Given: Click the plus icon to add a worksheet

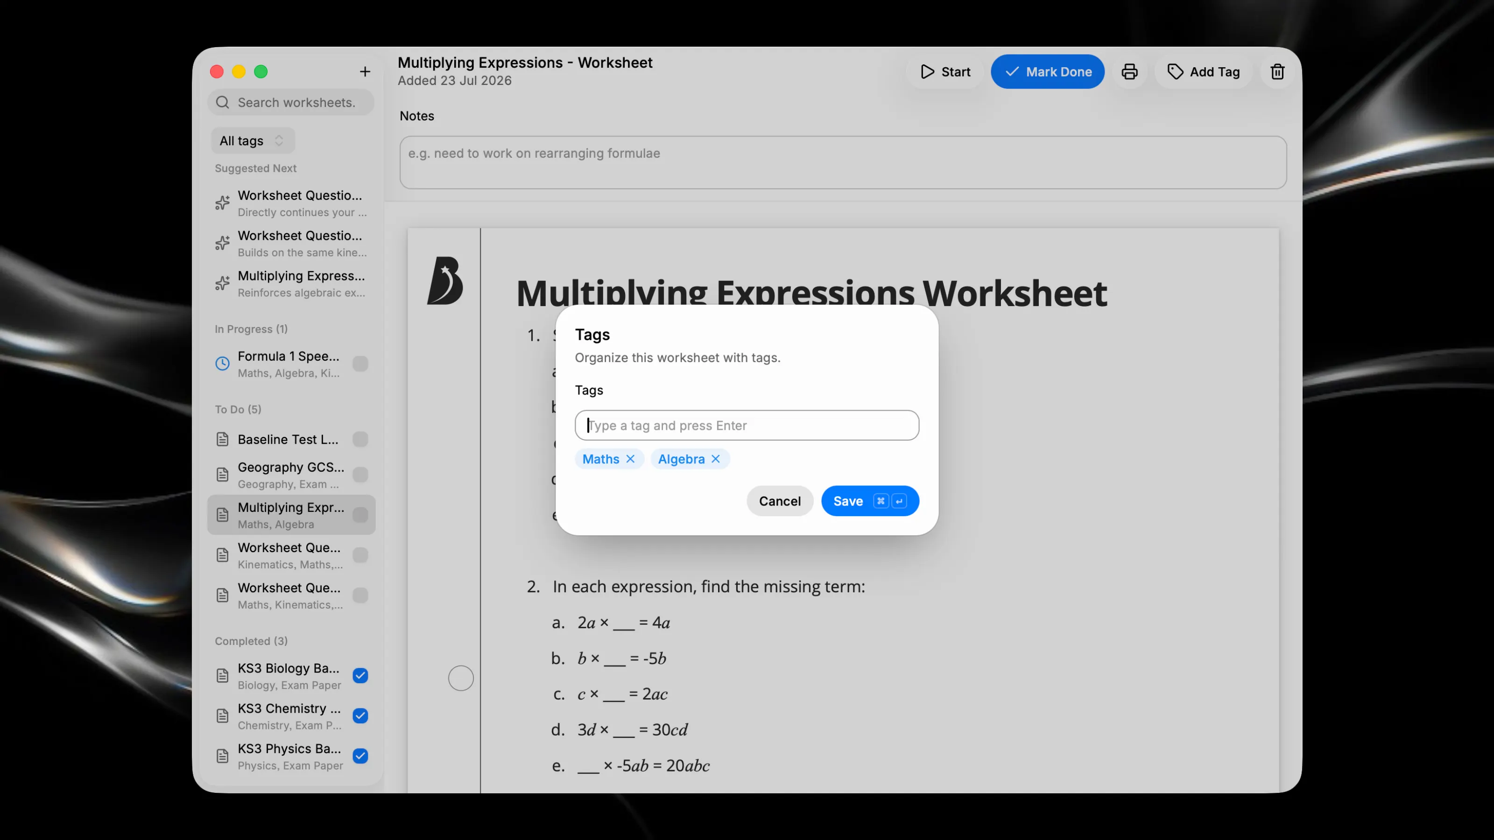Looking at the screenshot, I should point(365,71).
